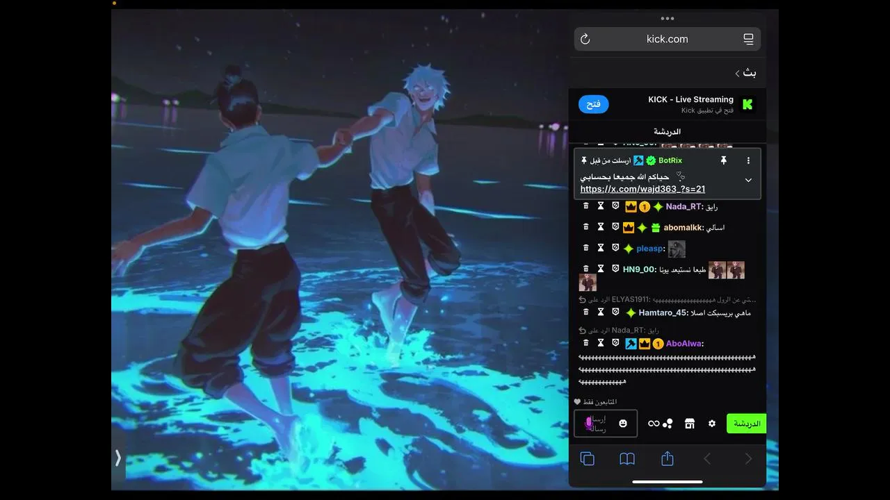This screenshot has width=890, height=500.
Task: Timeout Nada_RT using hourglass icon
Action: click(601, 206)
